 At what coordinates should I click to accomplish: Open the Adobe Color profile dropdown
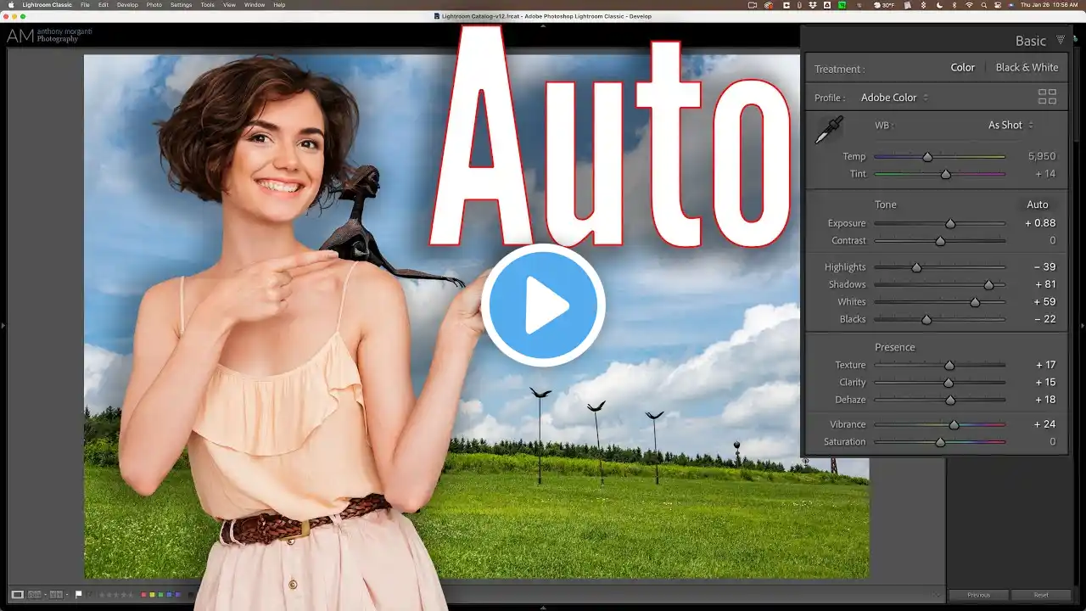(x=894, y=98)
